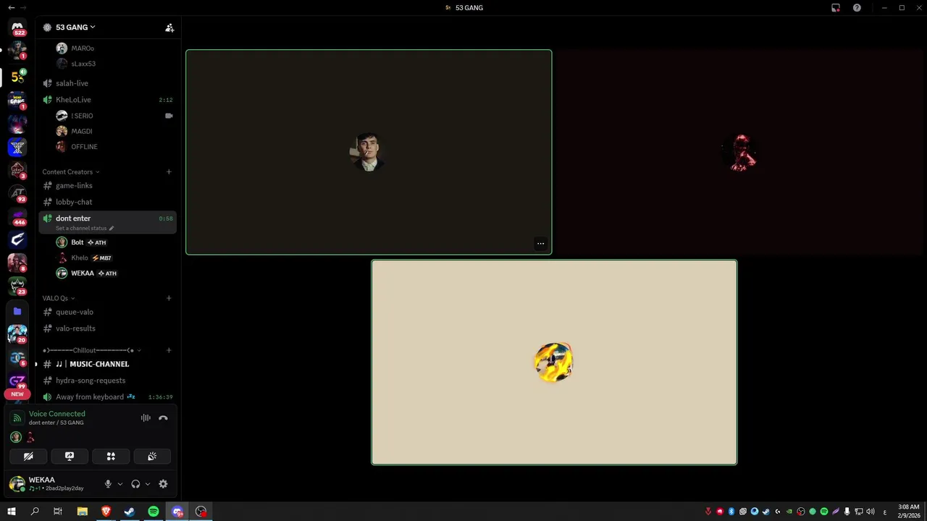Open the inbox icon in title bar
The width and height of the screenshot is (927, 521).
(x=836, y=7)
